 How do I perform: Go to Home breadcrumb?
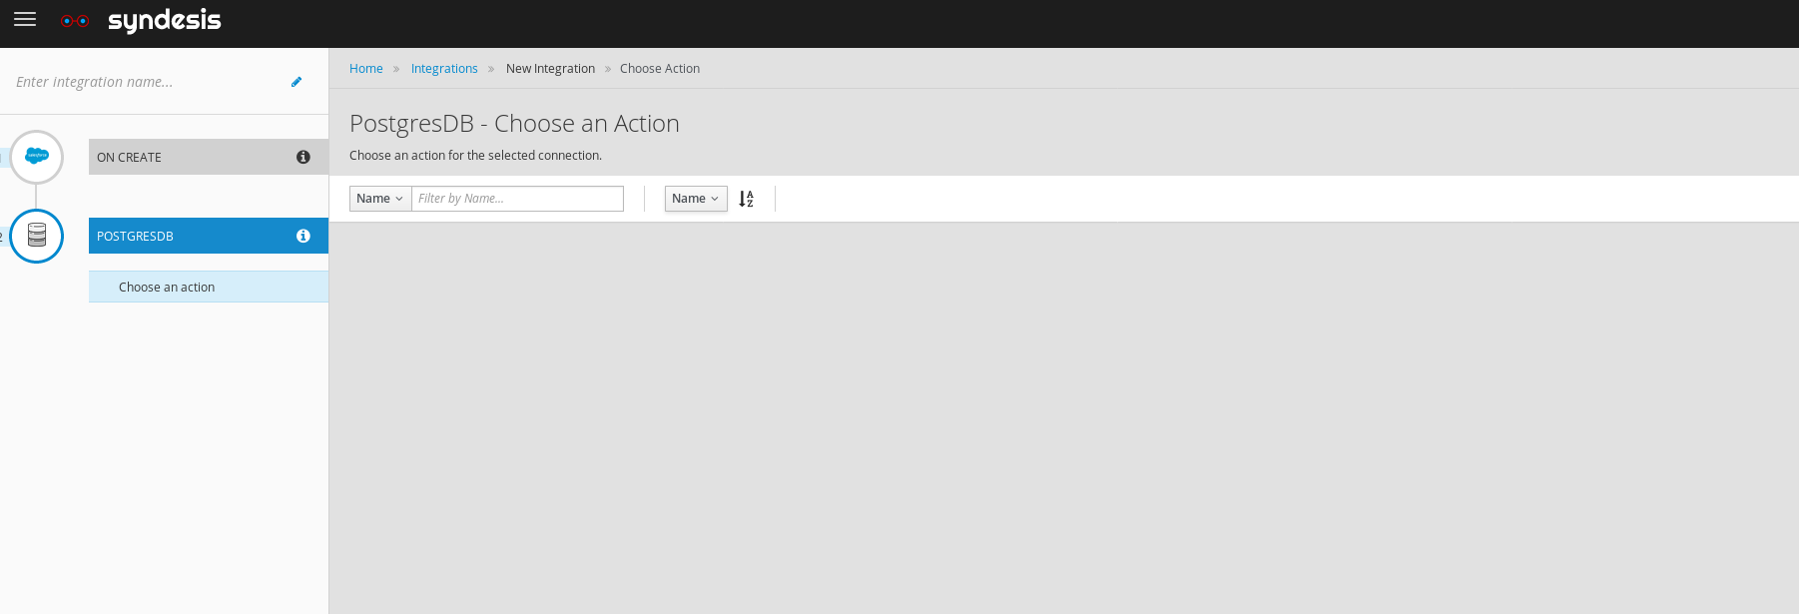point(366,69)
